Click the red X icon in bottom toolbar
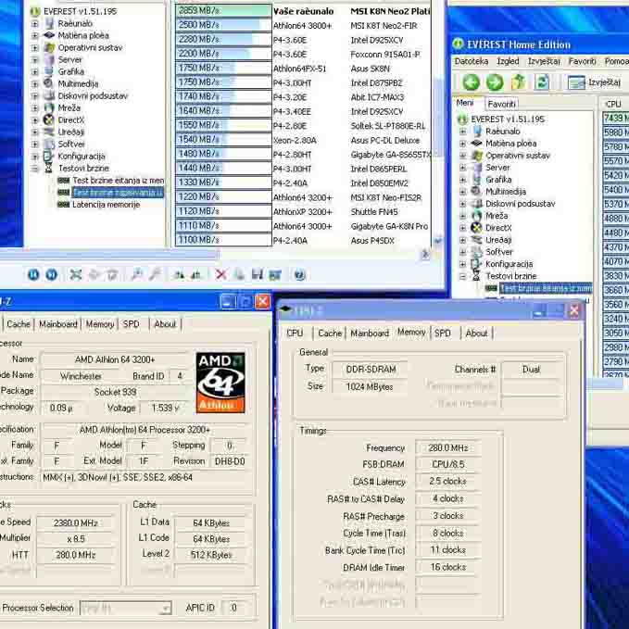 (x=220, y=274)
